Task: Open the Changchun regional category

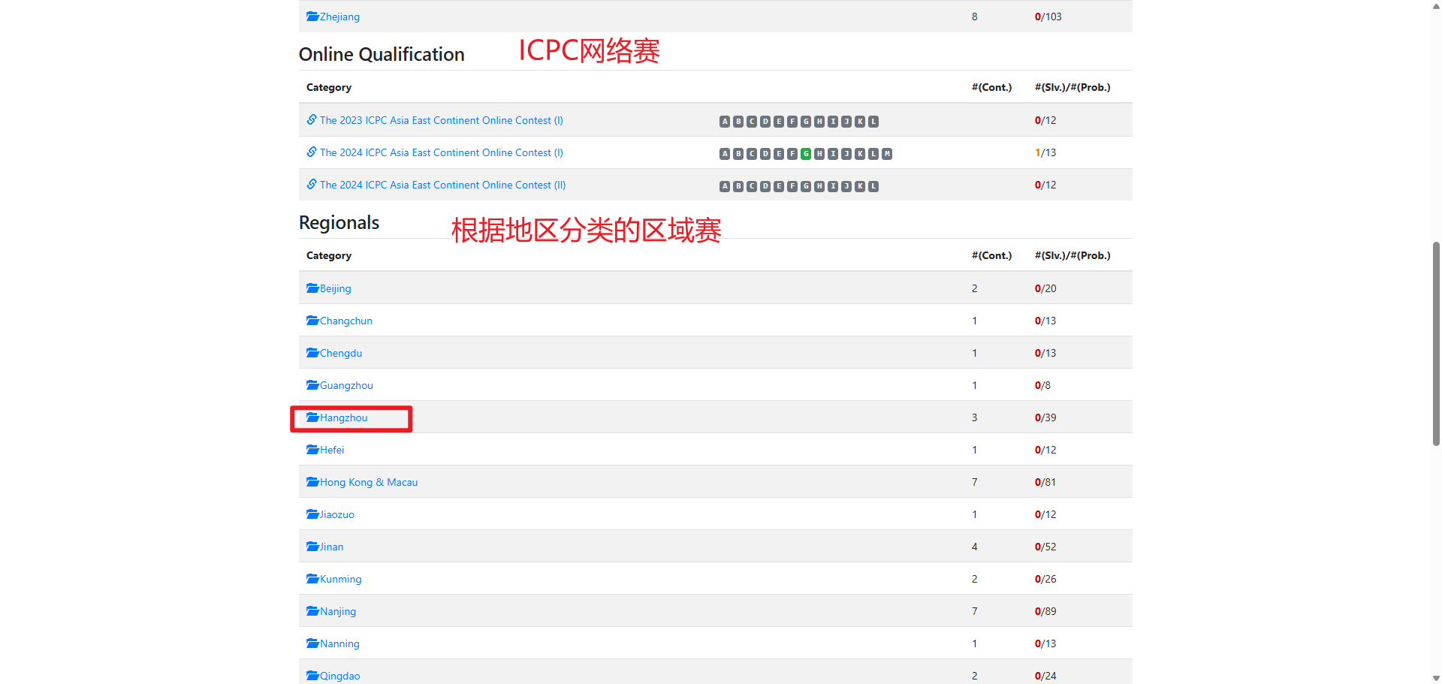Action: click(x=345, y=321)
